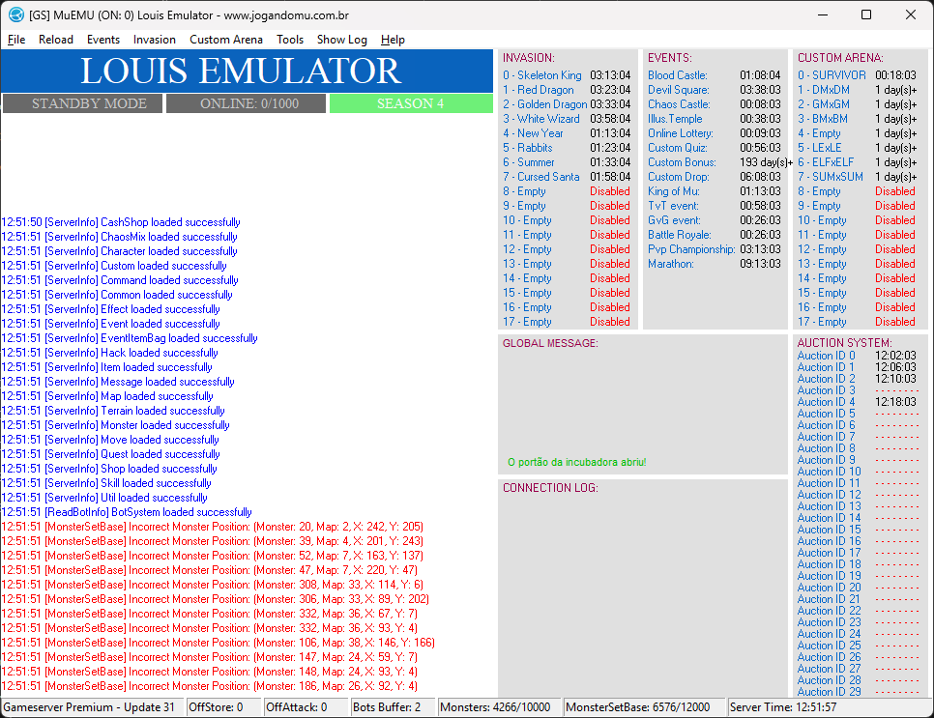Click the error line for Monster: 186, Map: 26
This screenshot has height=718, width=934.
pyautogui.click(x=210, y=686)
